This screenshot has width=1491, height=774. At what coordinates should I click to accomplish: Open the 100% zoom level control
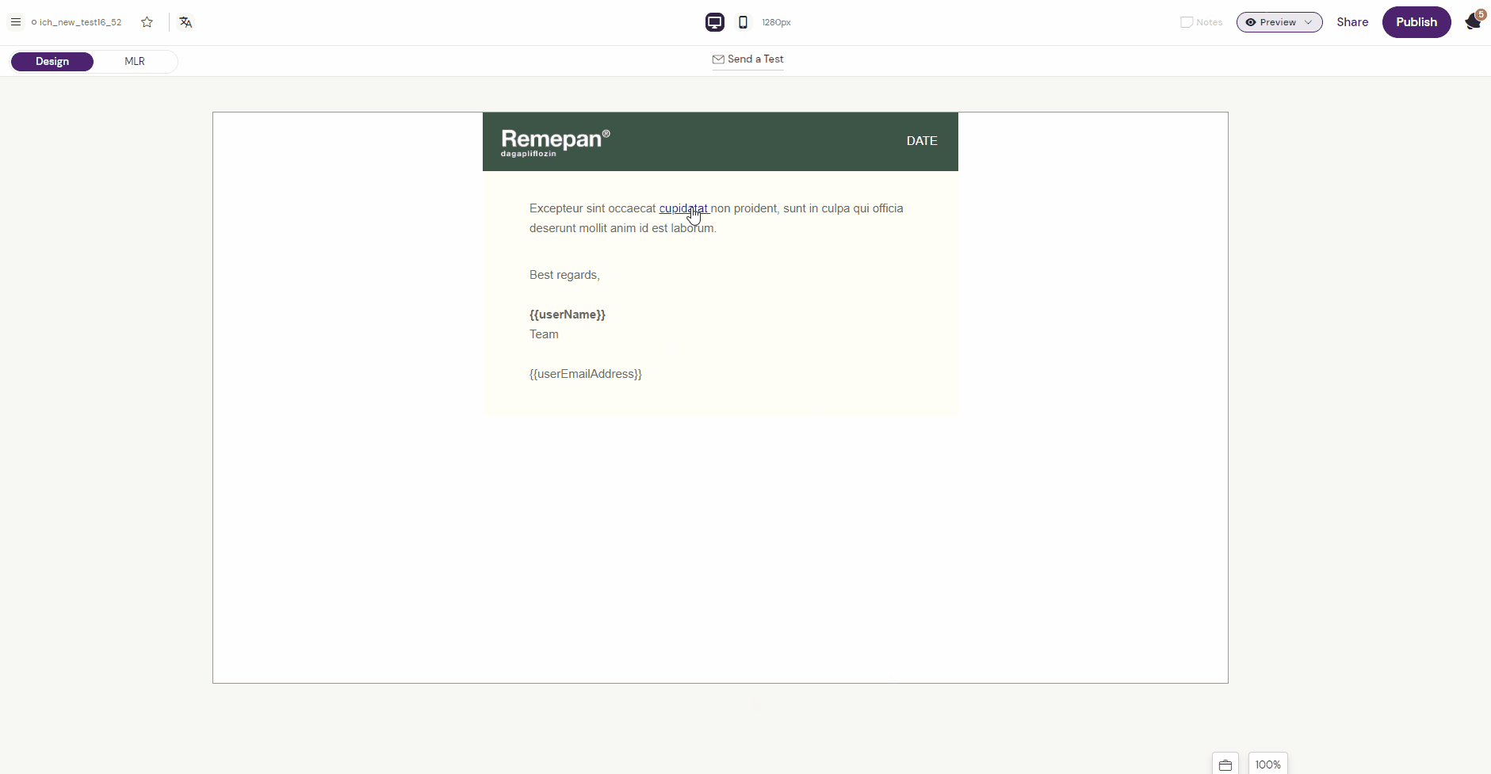1267,764
